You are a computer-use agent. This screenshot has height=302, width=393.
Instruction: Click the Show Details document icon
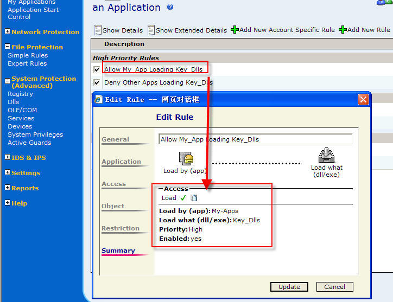point(98,30)
